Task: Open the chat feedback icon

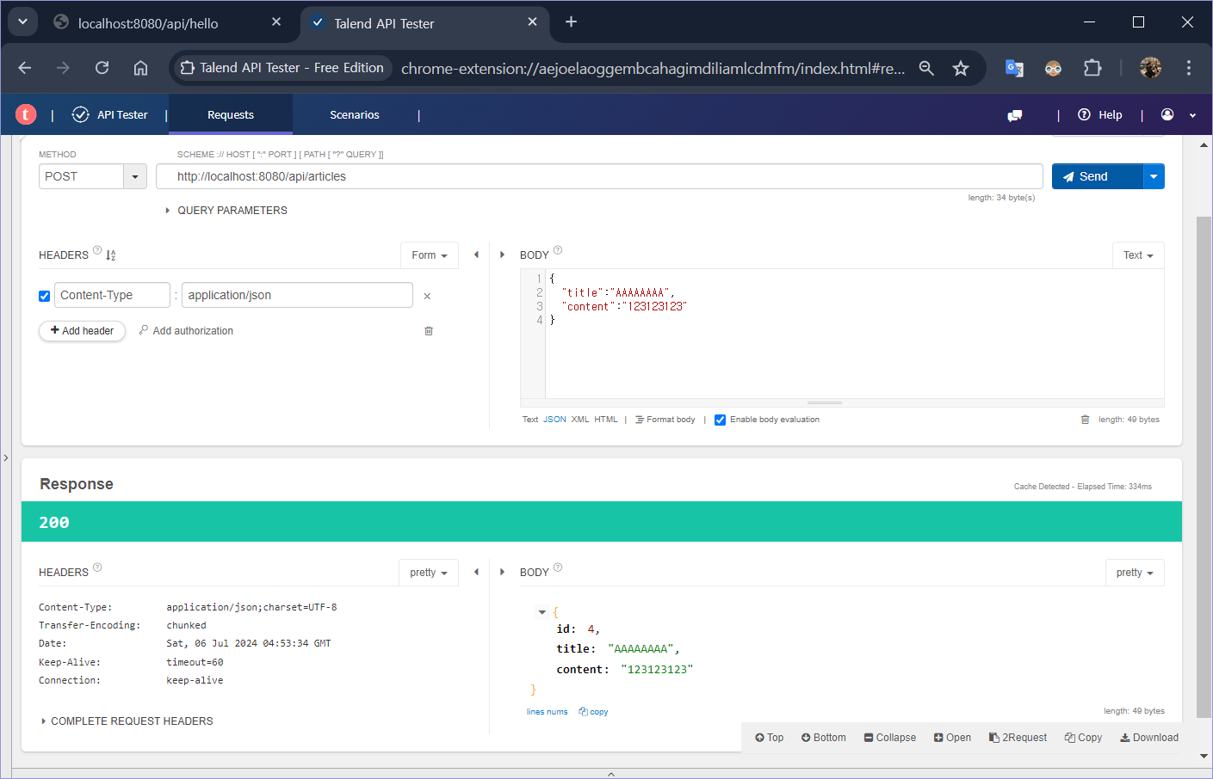Action: tap(1015, 115)
